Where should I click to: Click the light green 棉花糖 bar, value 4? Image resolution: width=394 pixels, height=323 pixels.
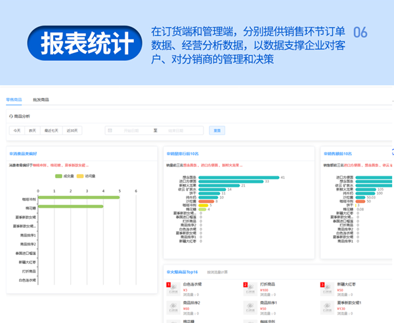pos(202,210)
